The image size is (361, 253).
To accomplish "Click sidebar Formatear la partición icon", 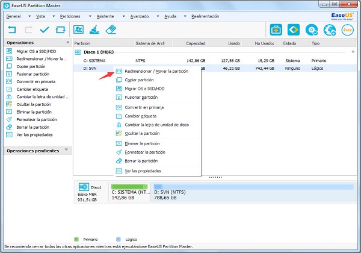I will tap(9, 119).
